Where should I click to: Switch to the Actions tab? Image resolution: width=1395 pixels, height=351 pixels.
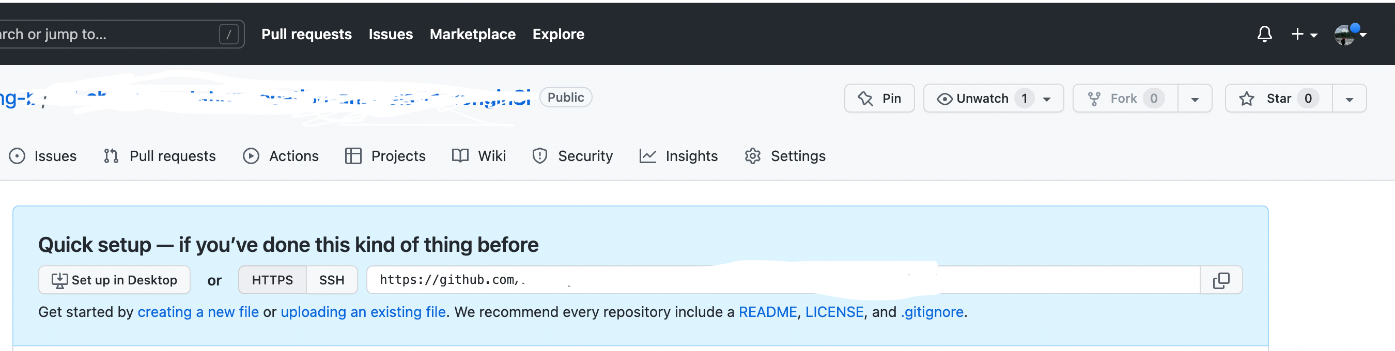point(281,156)
